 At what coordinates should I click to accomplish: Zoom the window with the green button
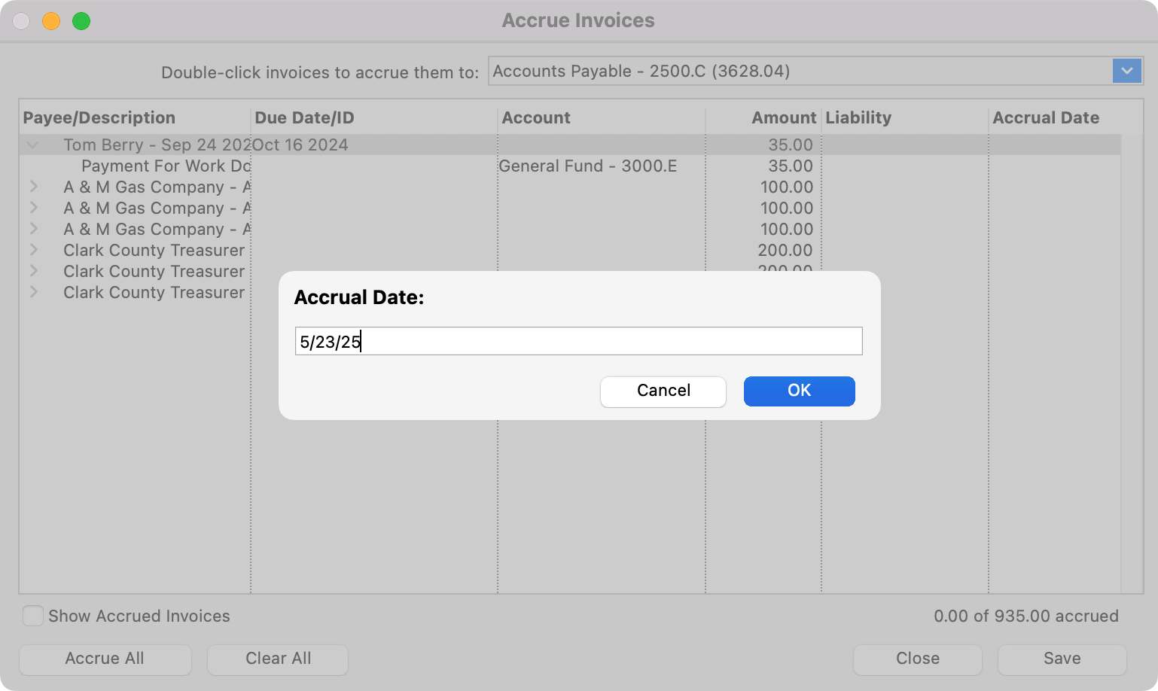81,21
